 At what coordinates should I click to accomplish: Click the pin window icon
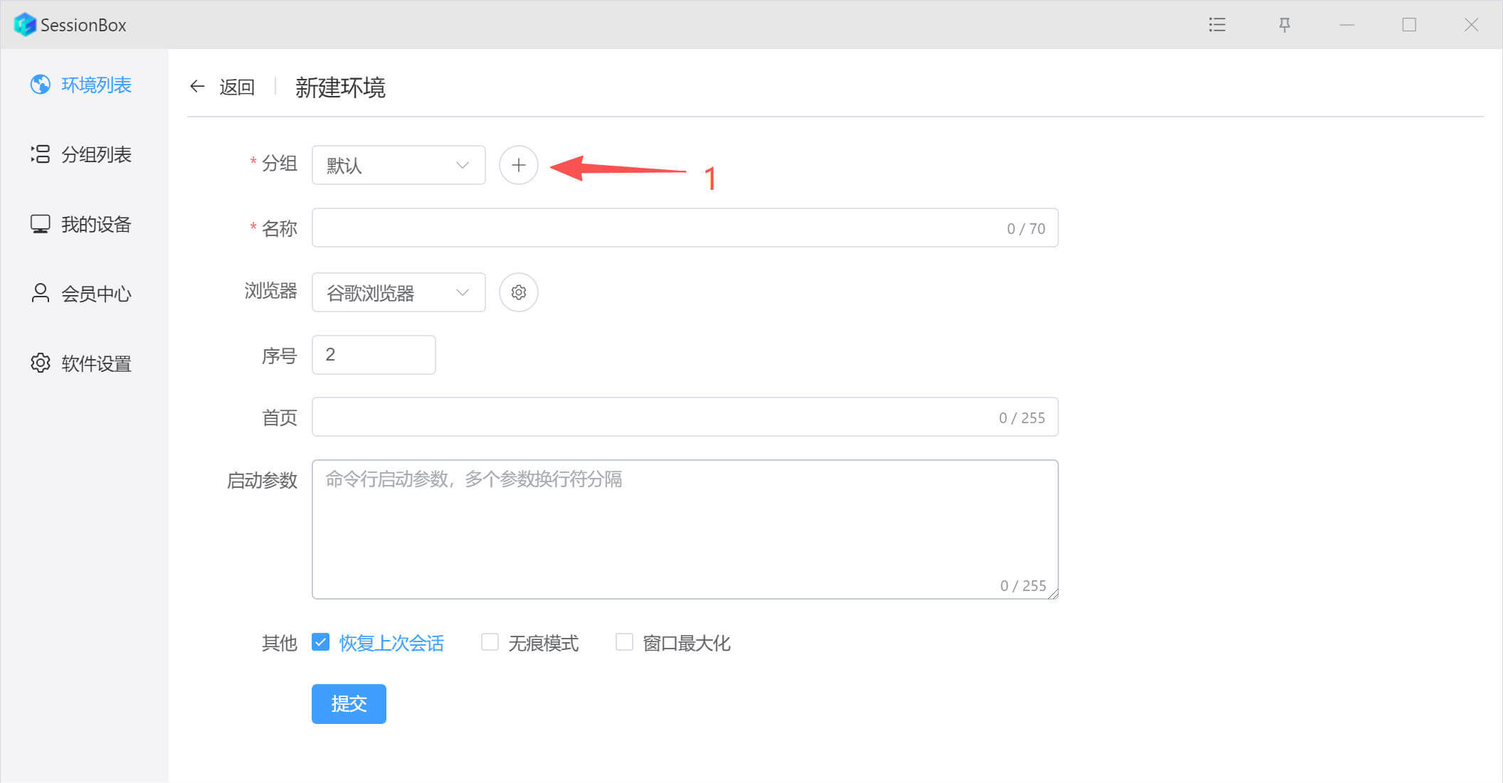pos(1285,25)
